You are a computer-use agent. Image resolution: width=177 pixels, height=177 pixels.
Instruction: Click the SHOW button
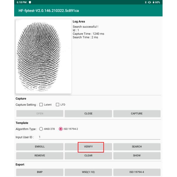[137, 155]
